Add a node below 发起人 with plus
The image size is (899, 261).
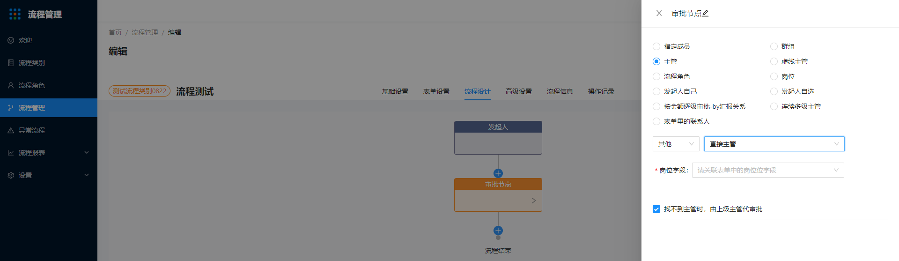(x=498, y=173)
